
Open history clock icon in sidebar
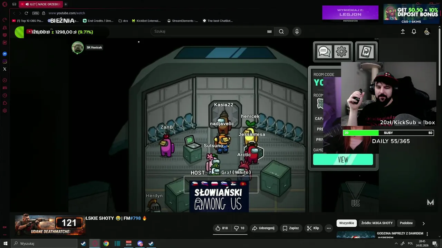(x=5, y=95)
